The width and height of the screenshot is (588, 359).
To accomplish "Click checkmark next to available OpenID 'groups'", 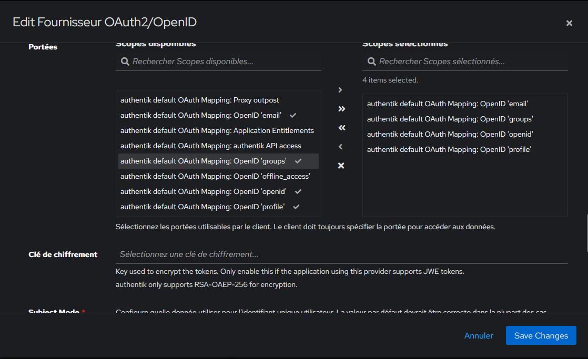I will pos(298,161).
